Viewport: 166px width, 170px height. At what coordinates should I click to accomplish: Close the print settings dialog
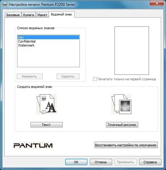coord(157,3)
